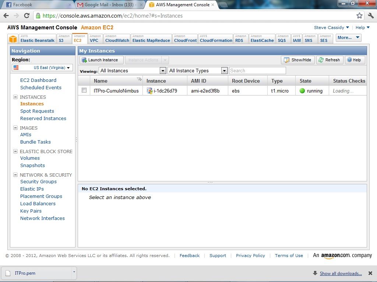
Task: Click the orange AWS cube home icon
Action: (x=13, y=39)
